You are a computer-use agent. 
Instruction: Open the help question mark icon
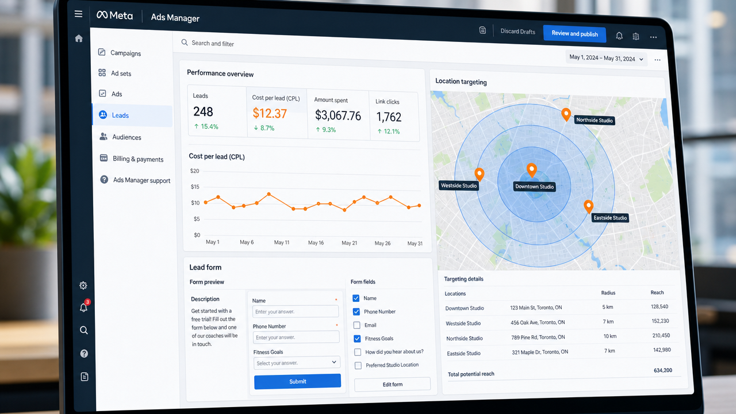84,354
